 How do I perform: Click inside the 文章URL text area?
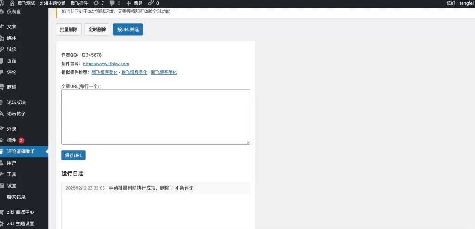(155, 117)
